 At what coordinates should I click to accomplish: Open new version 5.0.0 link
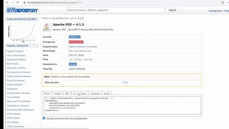(125, 82)
